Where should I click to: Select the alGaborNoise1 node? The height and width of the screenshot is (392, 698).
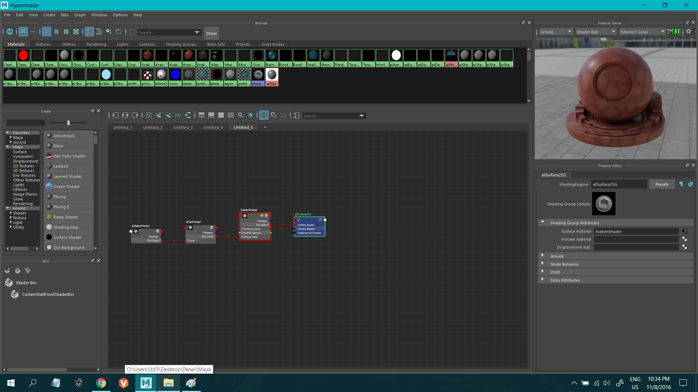[147, 236]
